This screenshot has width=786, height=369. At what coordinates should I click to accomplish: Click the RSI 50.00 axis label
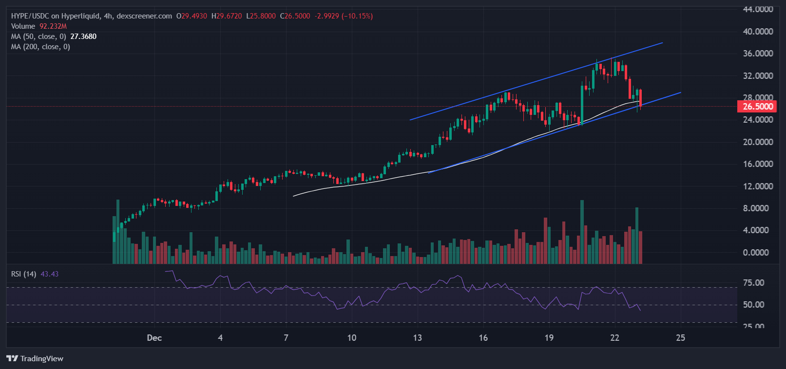click(753, 305)
